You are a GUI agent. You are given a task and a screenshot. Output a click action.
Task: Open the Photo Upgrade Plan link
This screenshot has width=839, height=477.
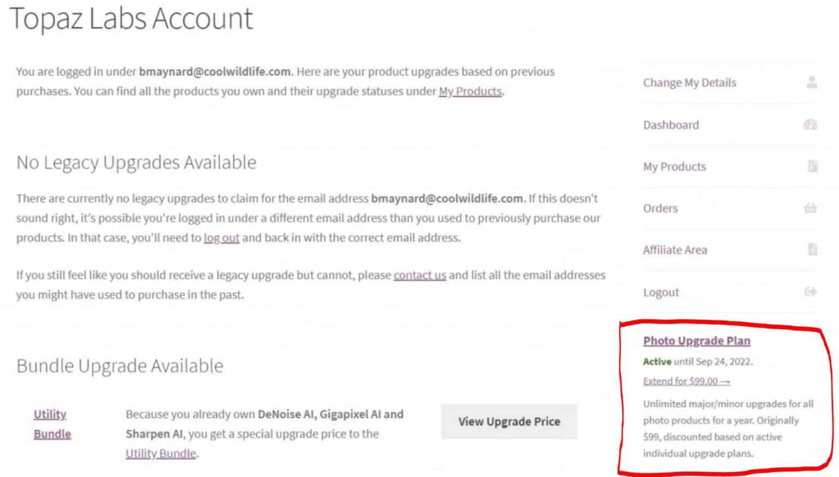tap(696, 341)
